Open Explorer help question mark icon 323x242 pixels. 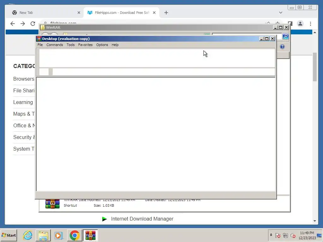point(282,47)
